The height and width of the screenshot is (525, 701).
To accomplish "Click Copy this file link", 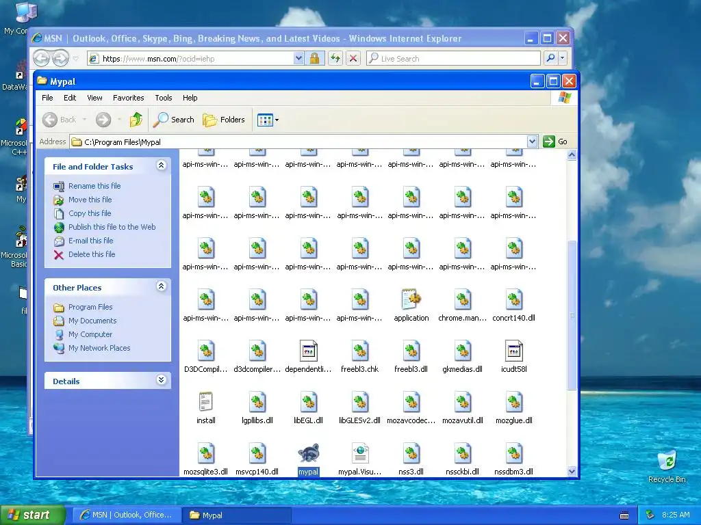I will click(90, 213).
